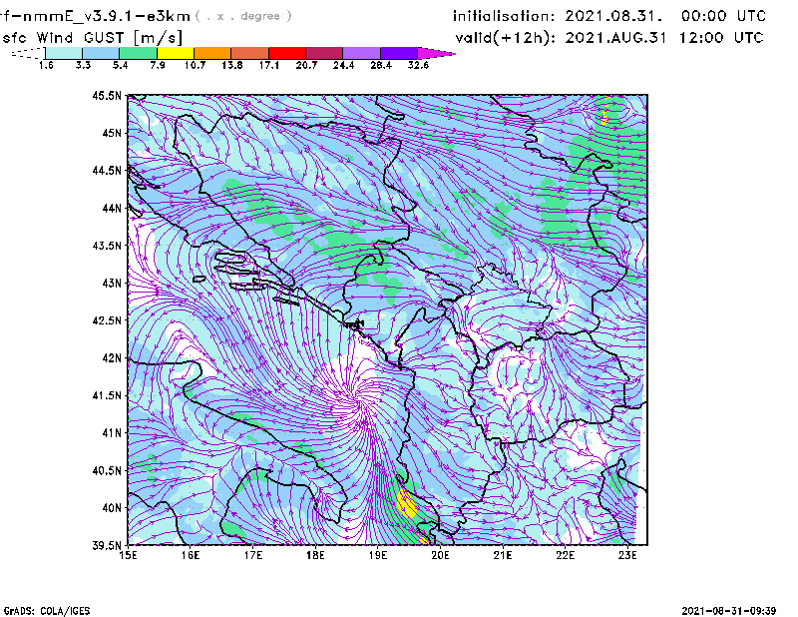Click the 43.5N latitude label
Viewport: 798px width, 617px height.
107,246
